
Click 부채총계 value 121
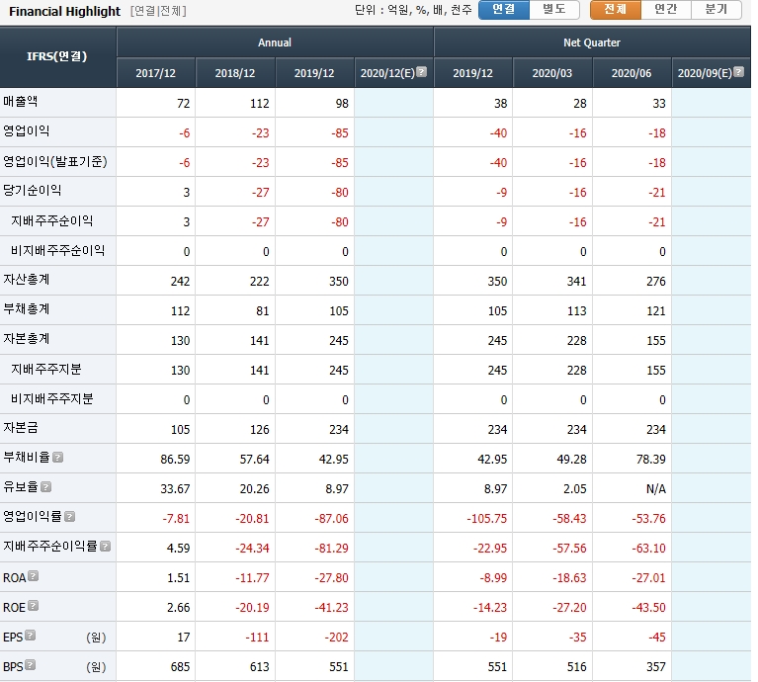pos(656,310)
